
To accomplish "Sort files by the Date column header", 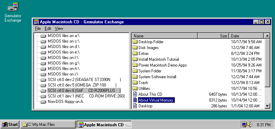I will click(x=246, y=36).
